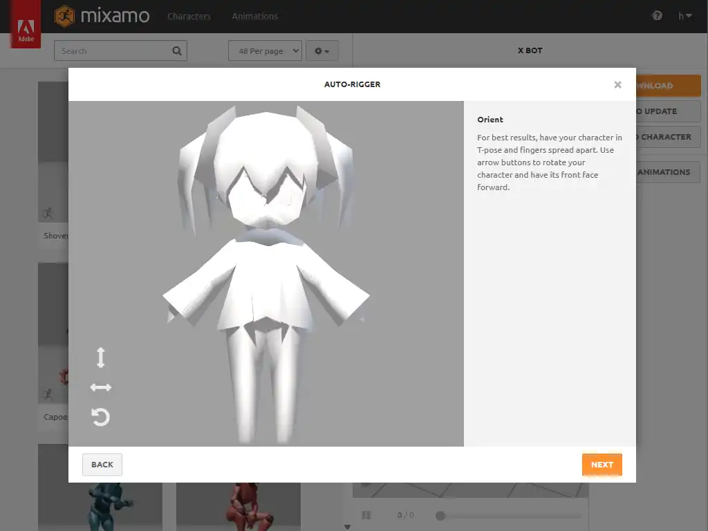Flip character vertically with up-down arrow

[101, 357]
